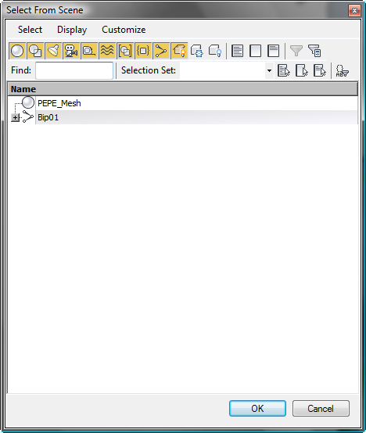Image resolution: width=366 pixels, height=433 pixels.
Task: Open the Customize menu
Action: [x=124, y=30]
